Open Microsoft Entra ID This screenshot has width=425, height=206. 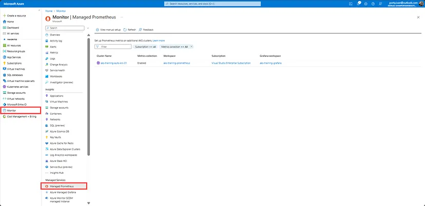[16, 105]
